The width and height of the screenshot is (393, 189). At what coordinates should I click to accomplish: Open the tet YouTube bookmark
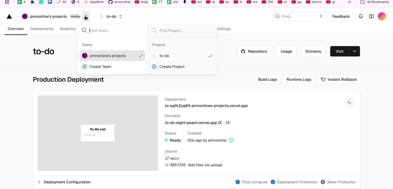(196, 2)
